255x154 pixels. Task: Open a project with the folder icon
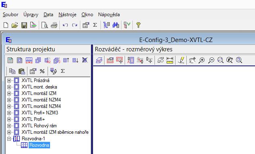click(15, 25)
